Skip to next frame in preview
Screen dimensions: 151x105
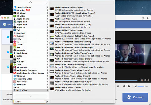[x=118, y=86]
